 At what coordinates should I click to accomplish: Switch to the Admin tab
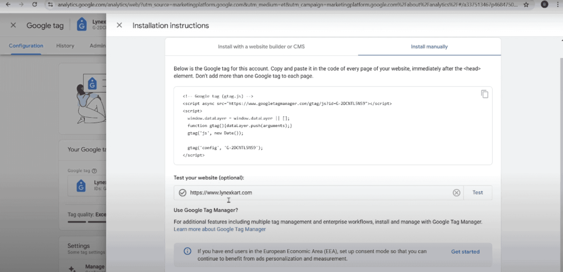click(97, 46)
